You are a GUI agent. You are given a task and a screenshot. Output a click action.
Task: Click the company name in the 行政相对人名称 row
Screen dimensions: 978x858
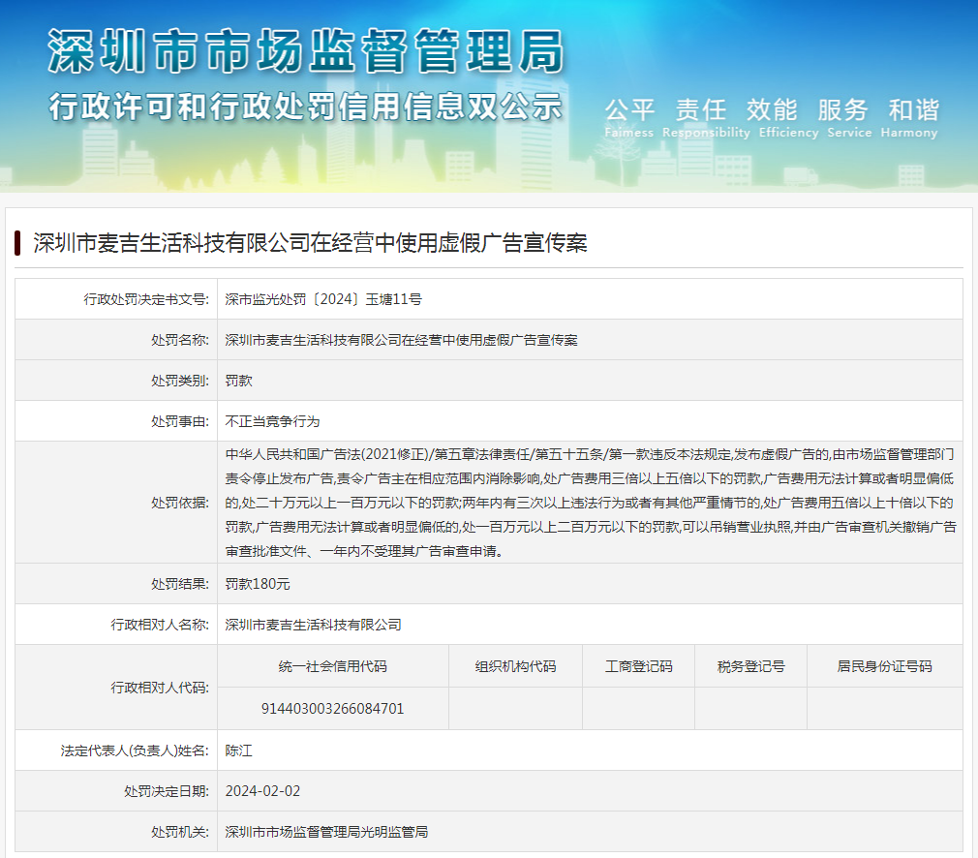click(x=313, y=625)
